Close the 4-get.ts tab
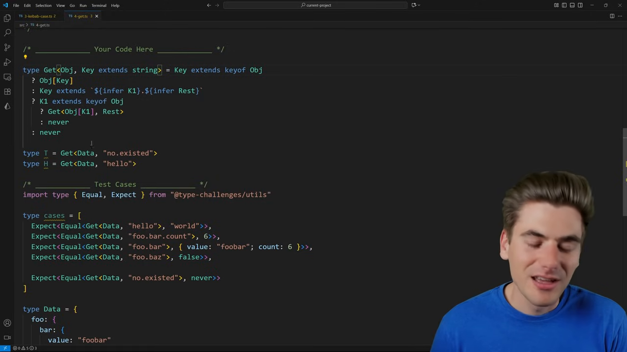This screenshot has width=627, height=352. (x=96, y=16)
